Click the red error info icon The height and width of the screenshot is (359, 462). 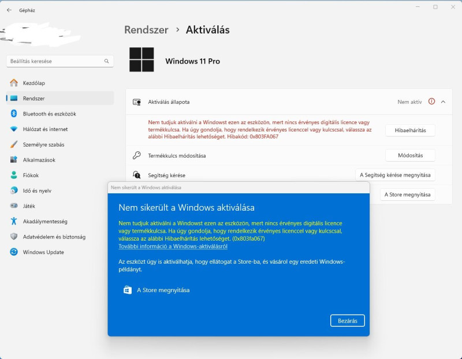click(431, 102)
